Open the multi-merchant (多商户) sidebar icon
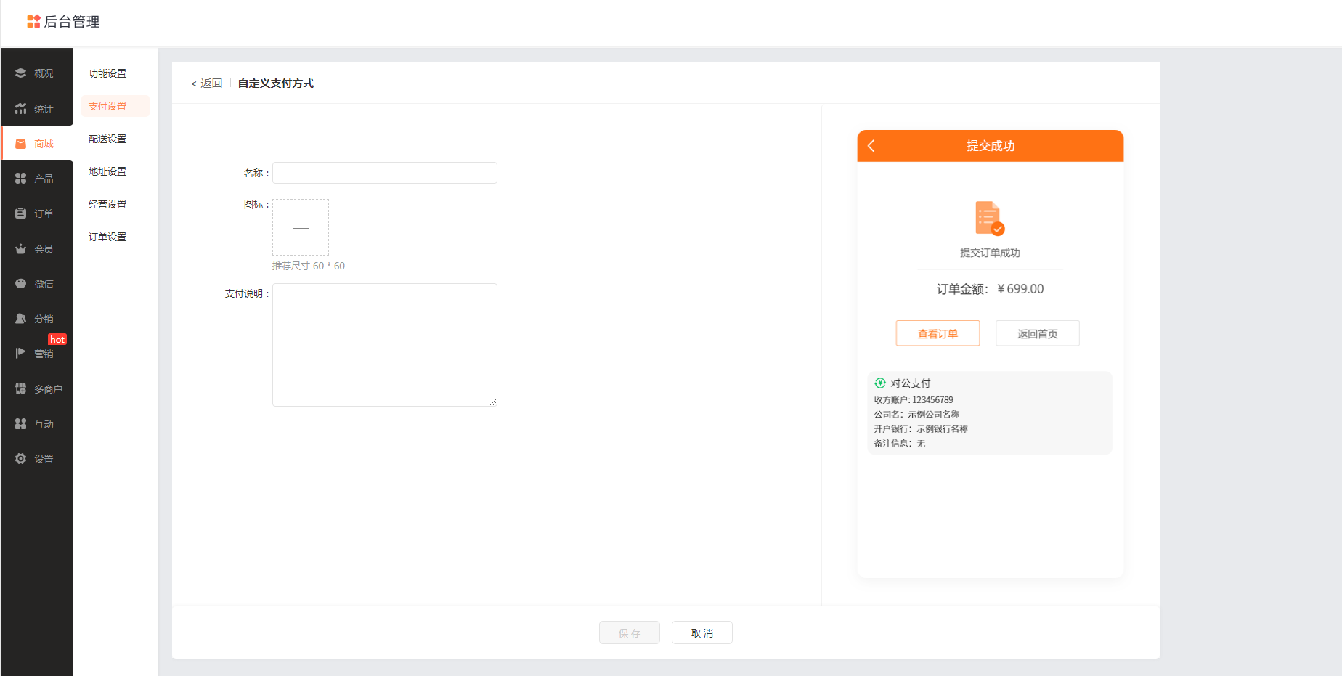1342x676 pixels. 20,389
